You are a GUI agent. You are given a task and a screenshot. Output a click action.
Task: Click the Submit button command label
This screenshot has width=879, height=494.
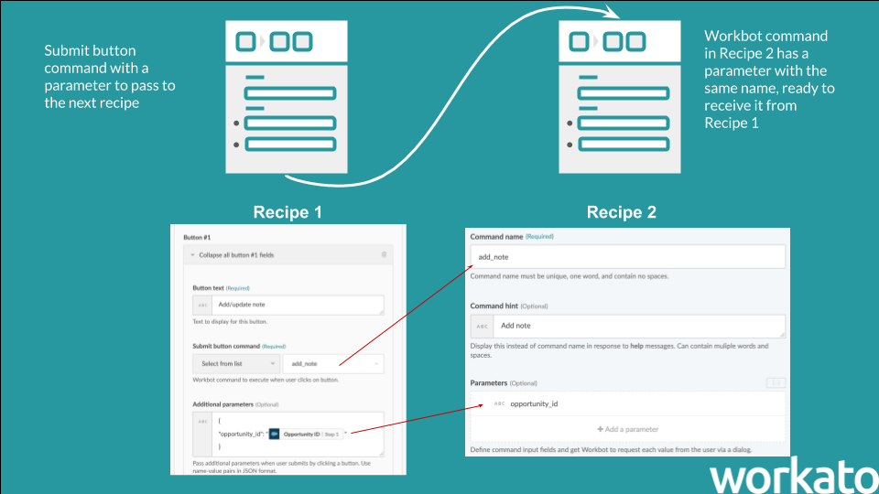tap(226, 346)
